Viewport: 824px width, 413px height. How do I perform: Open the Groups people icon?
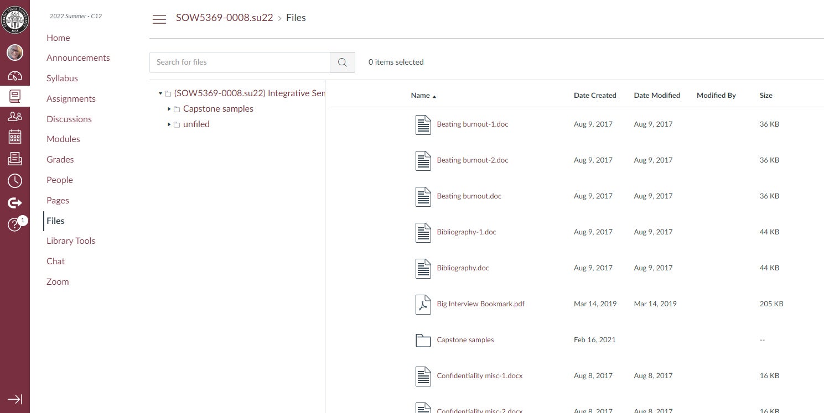(15, 116)
